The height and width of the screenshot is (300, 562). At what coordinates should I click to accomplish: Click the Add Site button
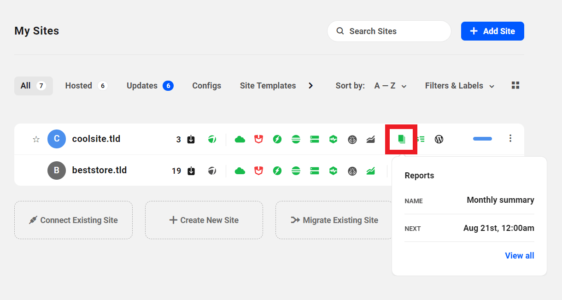pyautogui.click(x=492, y=31)
